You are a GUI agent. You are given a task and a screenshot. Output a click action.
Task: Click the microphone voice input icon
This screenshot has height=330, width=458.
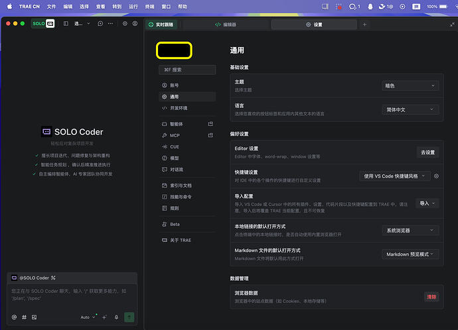tap(116, 317)
